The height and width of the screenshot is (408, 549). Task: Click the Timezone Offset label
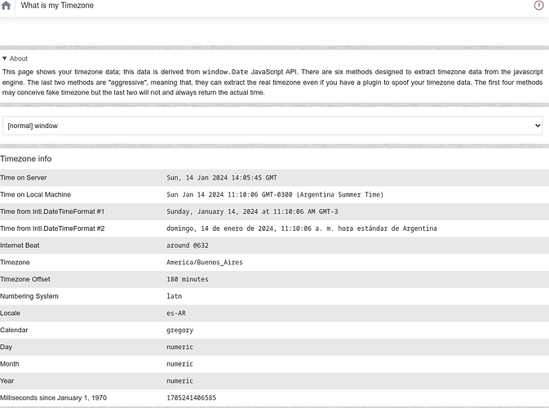click(24, 279)
